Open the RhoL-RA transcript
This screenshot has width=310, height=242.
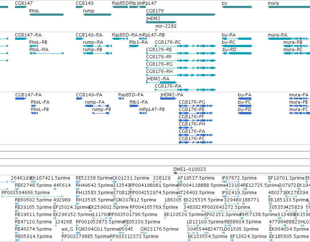[x=46, y=53]
